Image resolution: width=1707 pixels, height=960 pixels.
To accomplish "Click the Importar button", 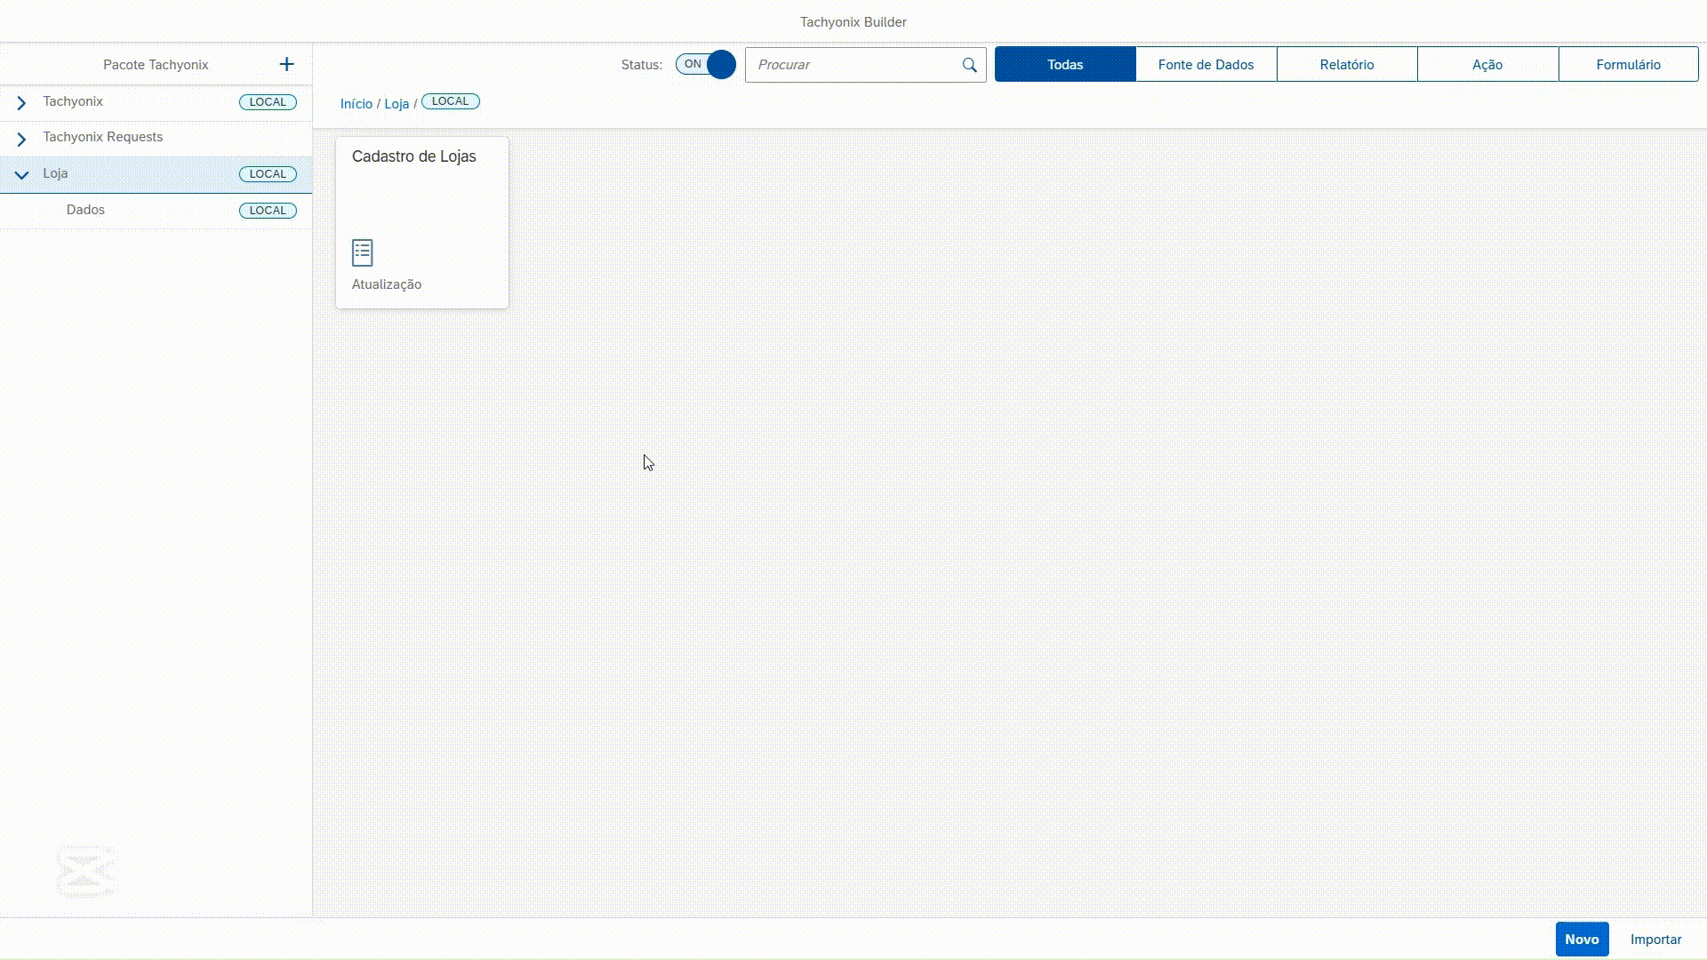I will (x=1655, y=940).
